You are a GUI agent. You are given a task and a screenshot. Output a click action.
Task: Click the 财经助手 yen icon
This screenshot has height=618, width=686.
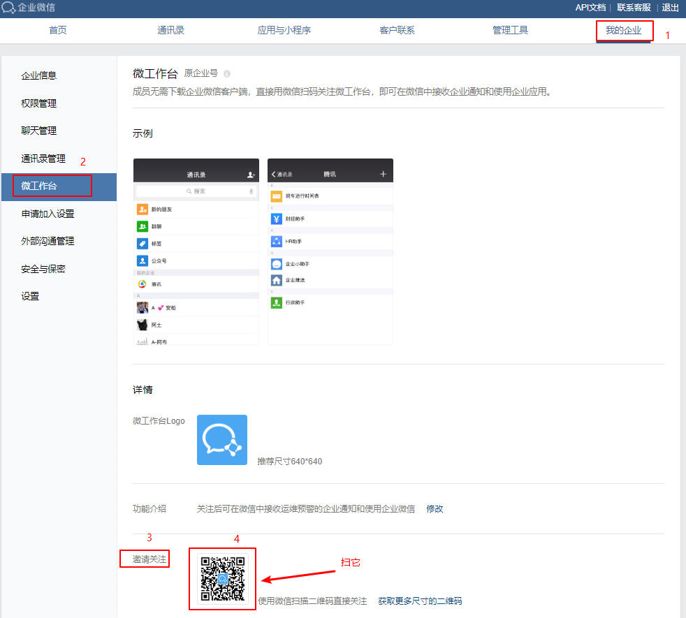[x=277, y=219]
